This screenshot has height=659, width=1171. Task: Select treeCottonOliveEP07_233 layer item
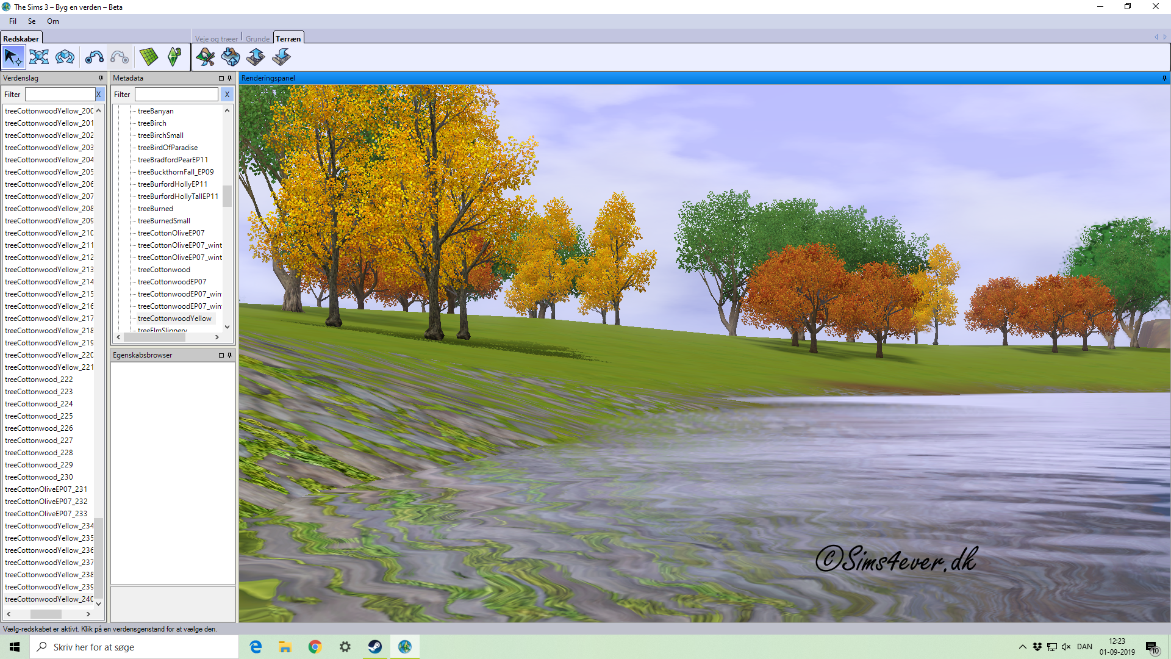point(46,514)
